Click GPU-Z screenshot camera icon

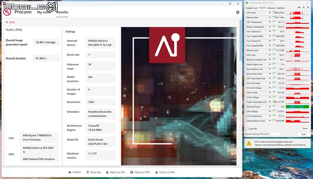[299, 7]
